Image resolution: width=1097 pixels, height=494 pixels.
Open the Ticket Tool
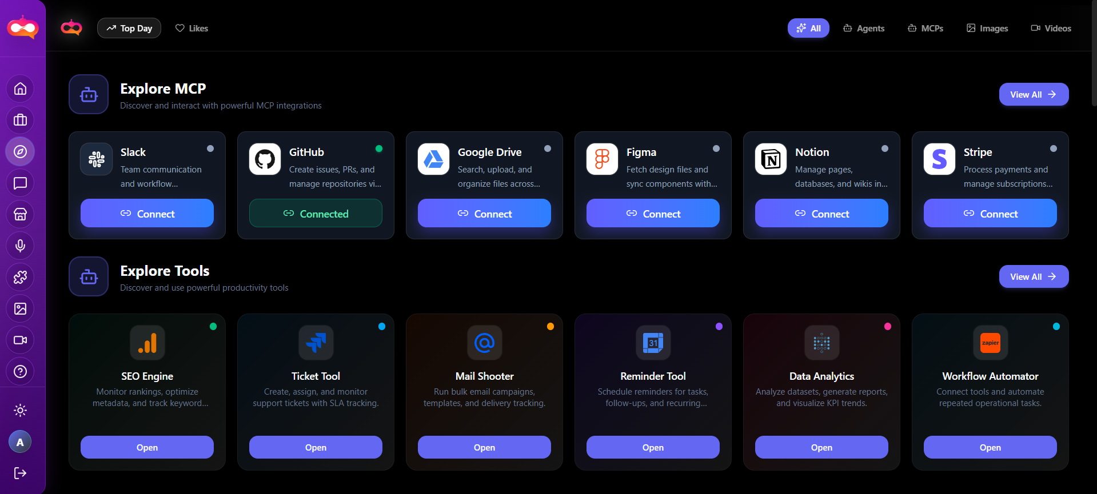point(316,447)
